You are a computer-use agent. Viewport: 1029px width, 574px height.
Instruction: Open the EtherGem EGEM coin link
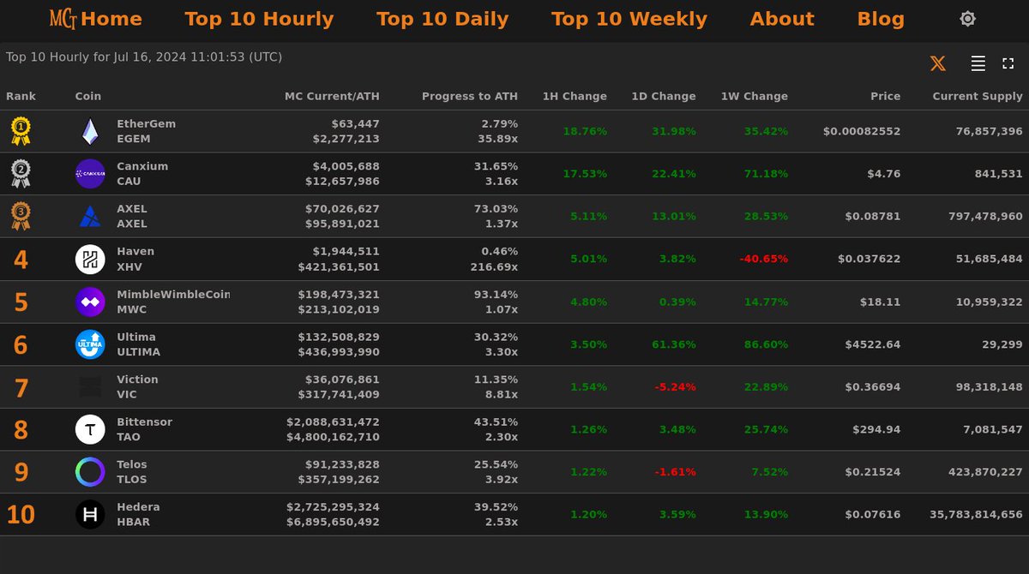[146, 131]
